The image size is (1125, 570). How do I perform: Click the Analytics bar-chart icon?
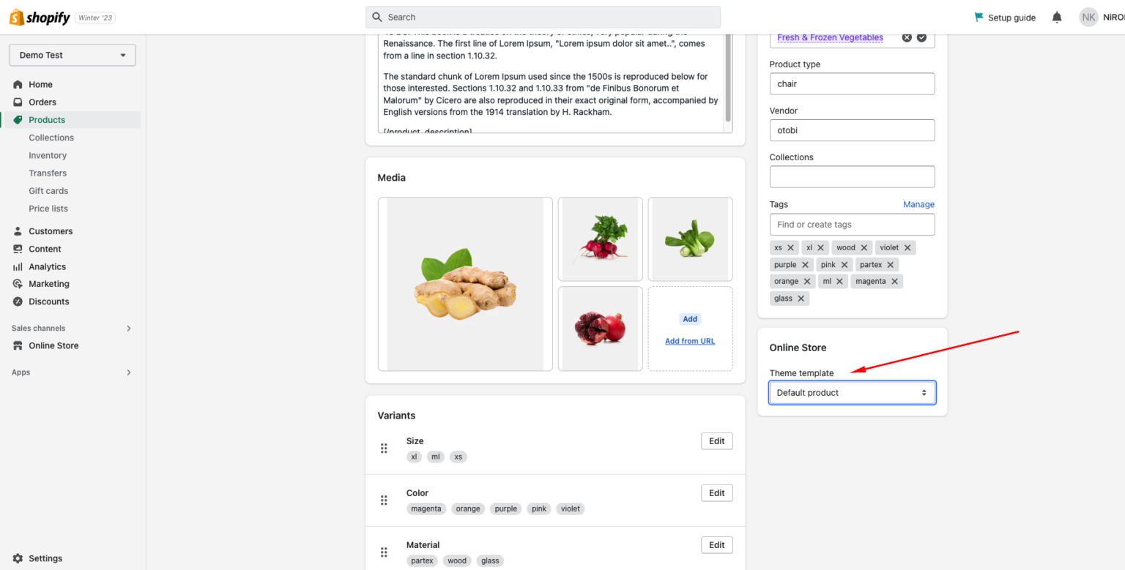point(21,266)
